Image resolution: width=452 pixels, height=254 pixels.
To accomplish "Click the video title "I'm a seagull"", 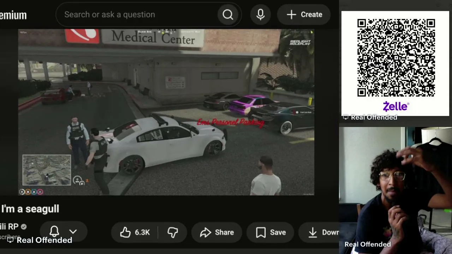I will pos(30,209).
